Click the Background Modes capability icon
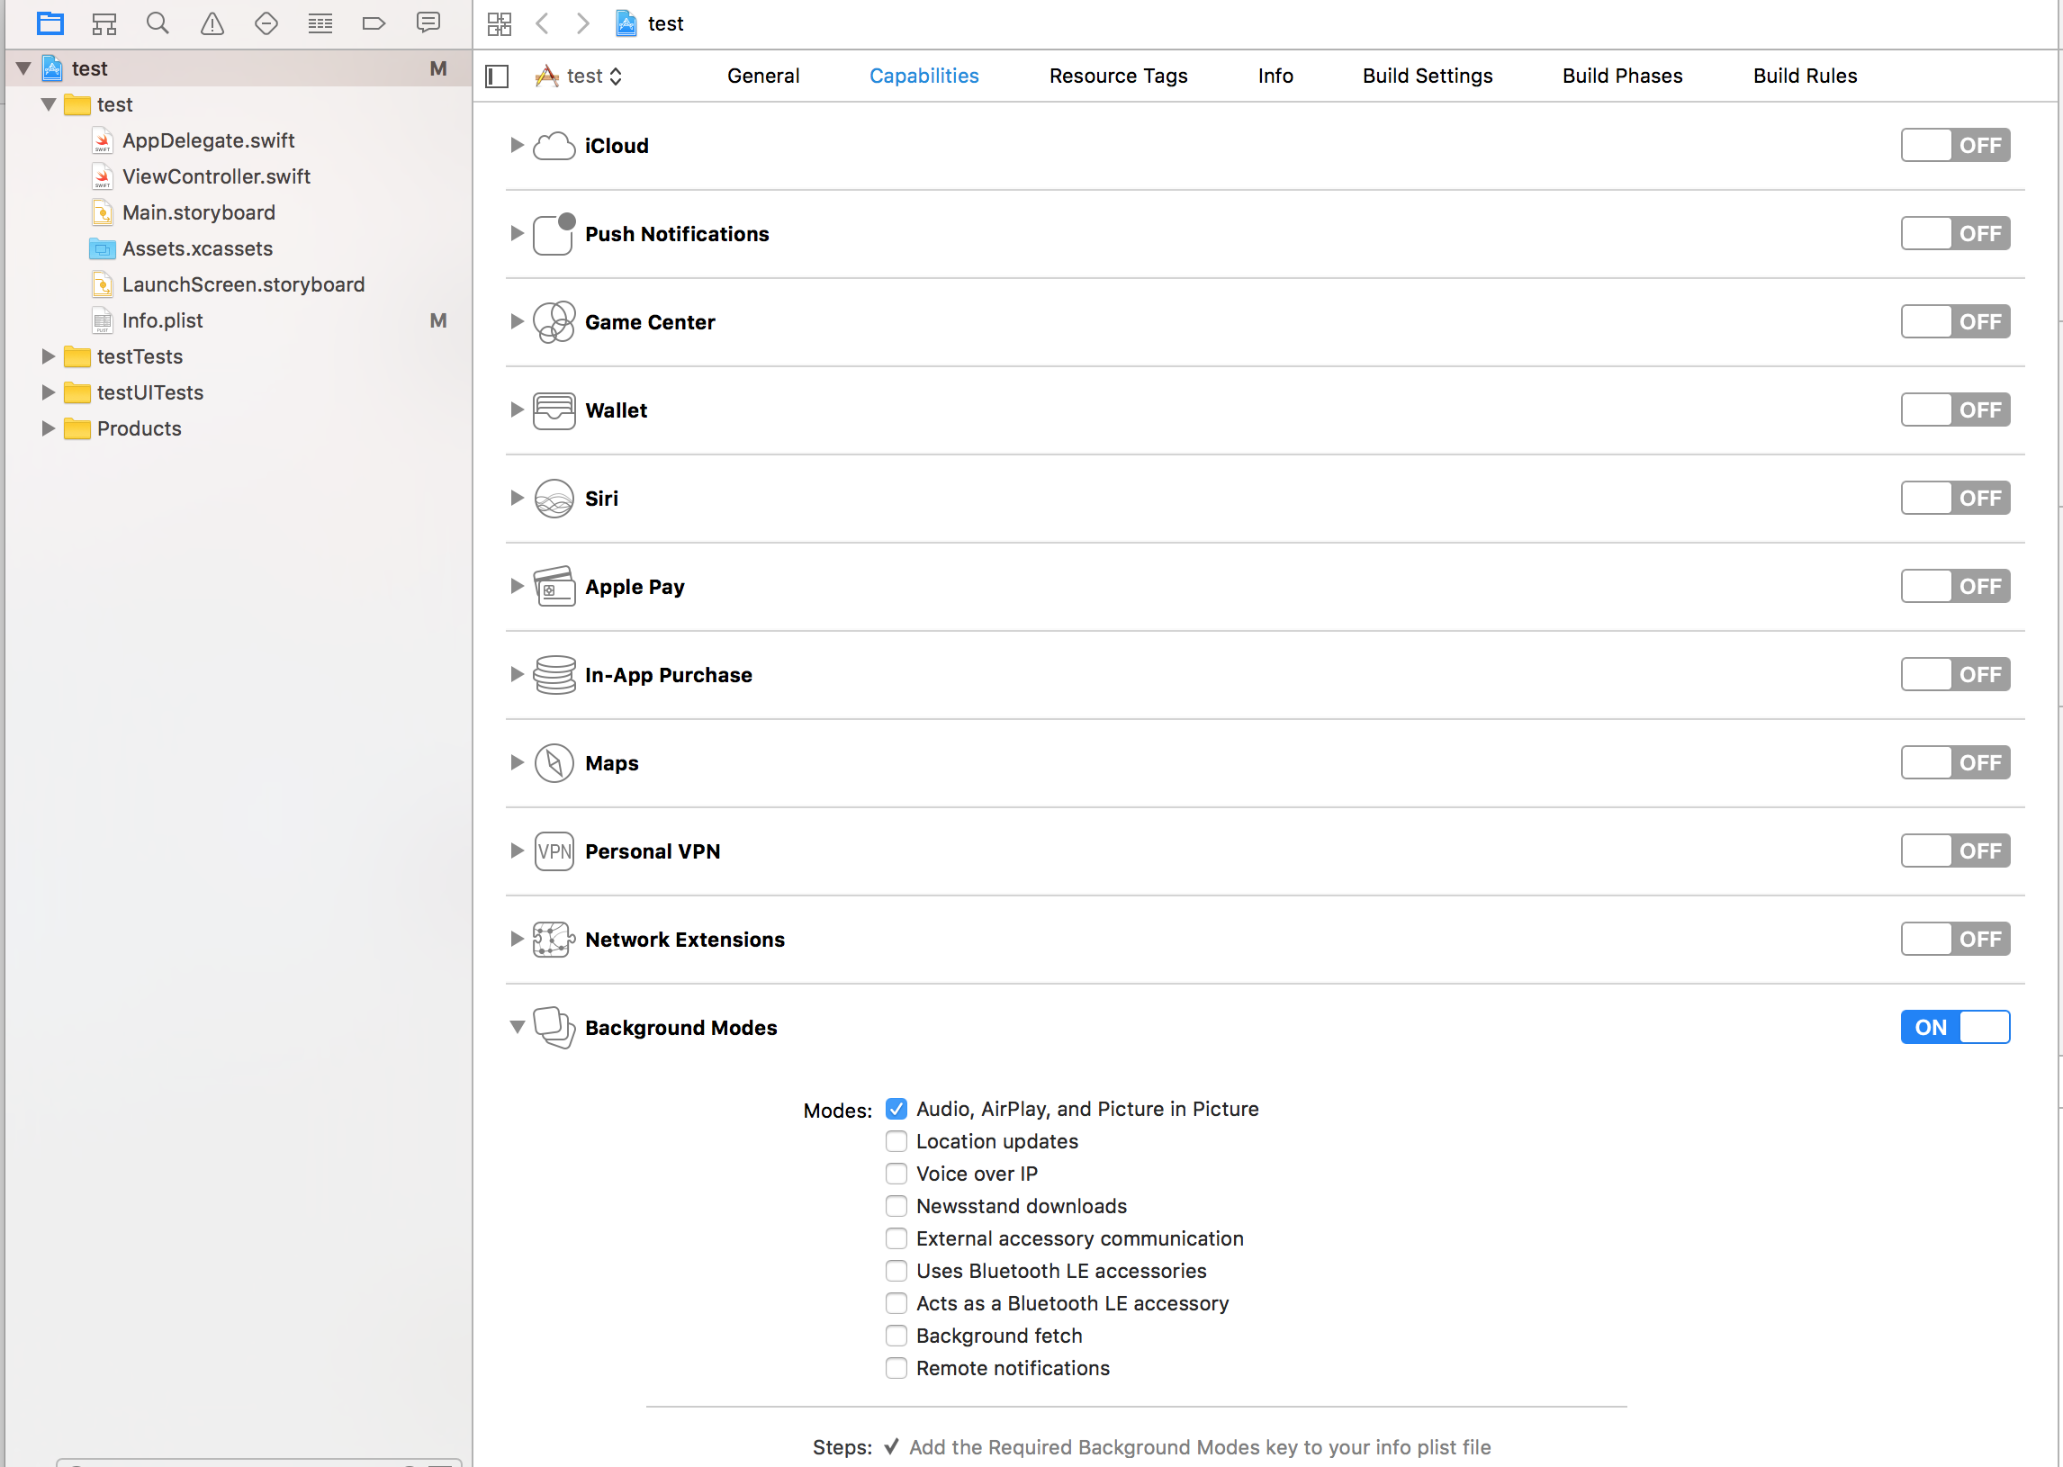 (553, 1027)
